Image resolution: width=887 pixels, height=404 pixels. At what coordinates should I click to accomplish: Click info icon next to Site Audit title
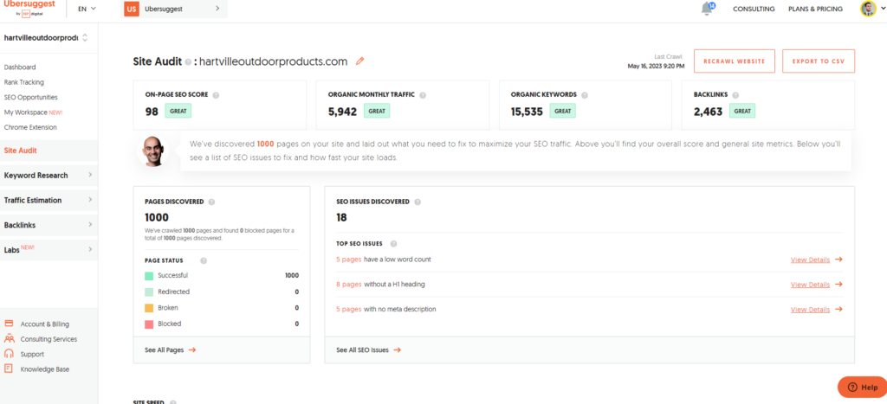[x=188, y=62]
